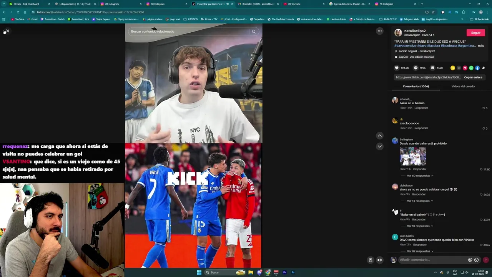This screenshot has height=277, width=492.
Task: Expand "Ver 14 respuestas" replies
Action: pos(420,201)
